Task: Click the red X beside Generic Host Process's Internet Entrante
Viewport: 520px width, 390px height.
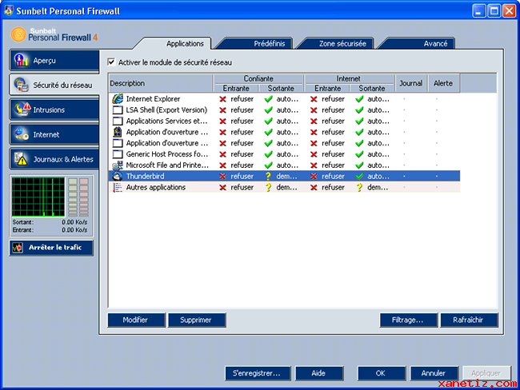Action: coord(314,154)
